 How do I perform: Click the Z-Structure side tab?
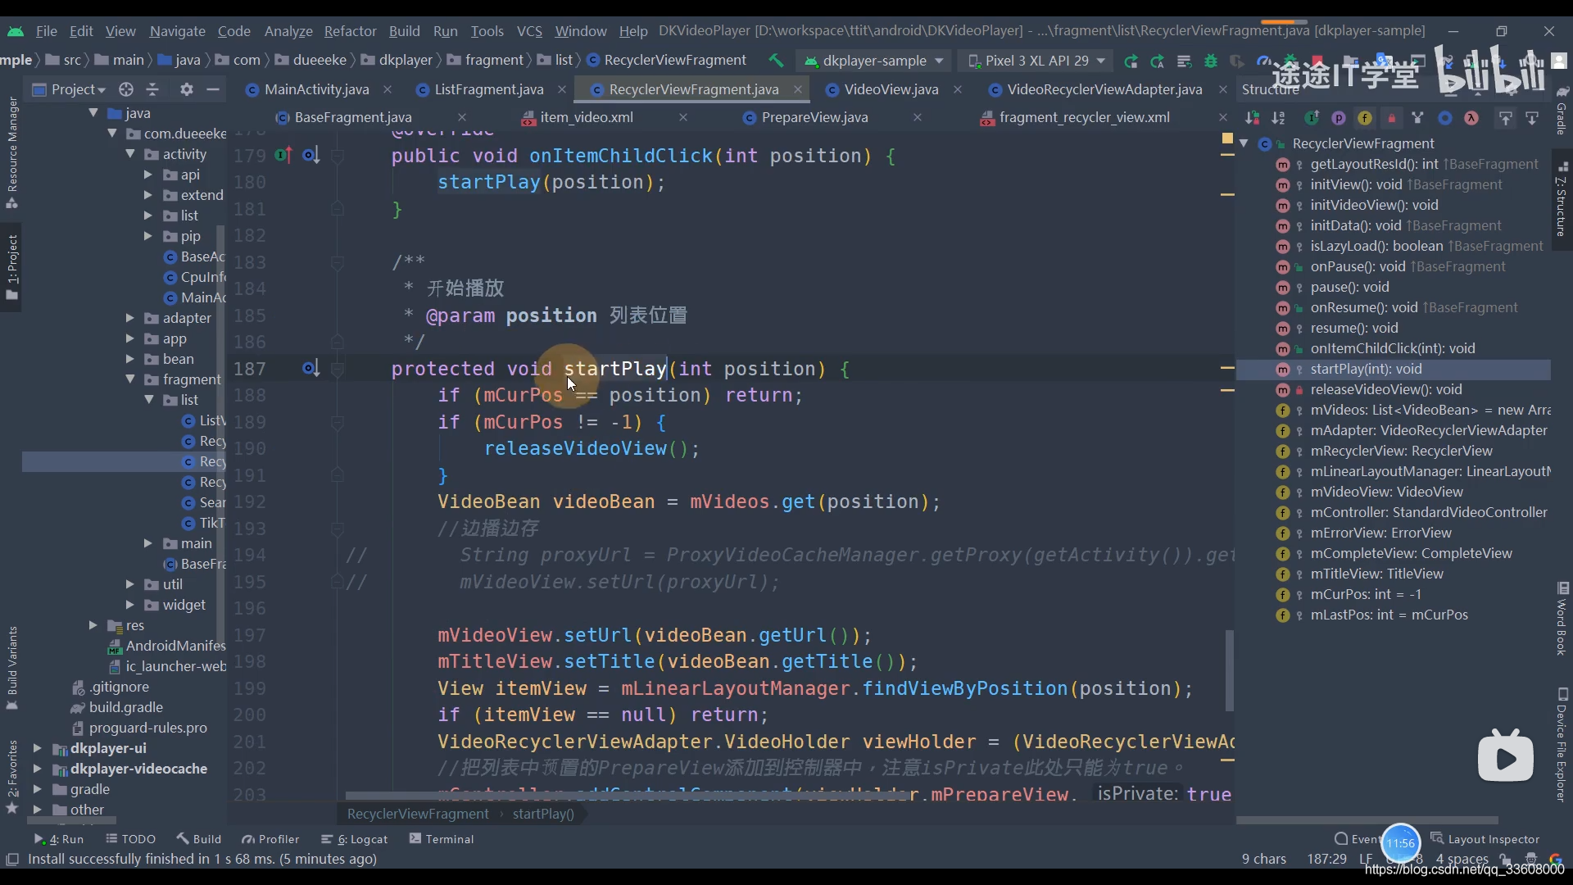tap(1562, 201)
